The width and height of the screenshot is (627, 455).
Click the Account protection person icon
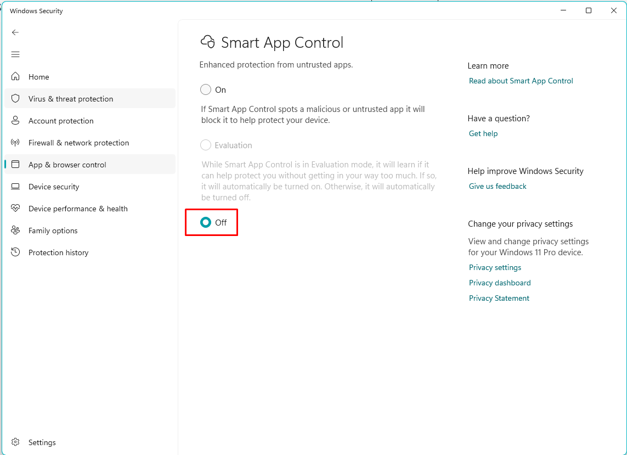click(x=15, y=120)
